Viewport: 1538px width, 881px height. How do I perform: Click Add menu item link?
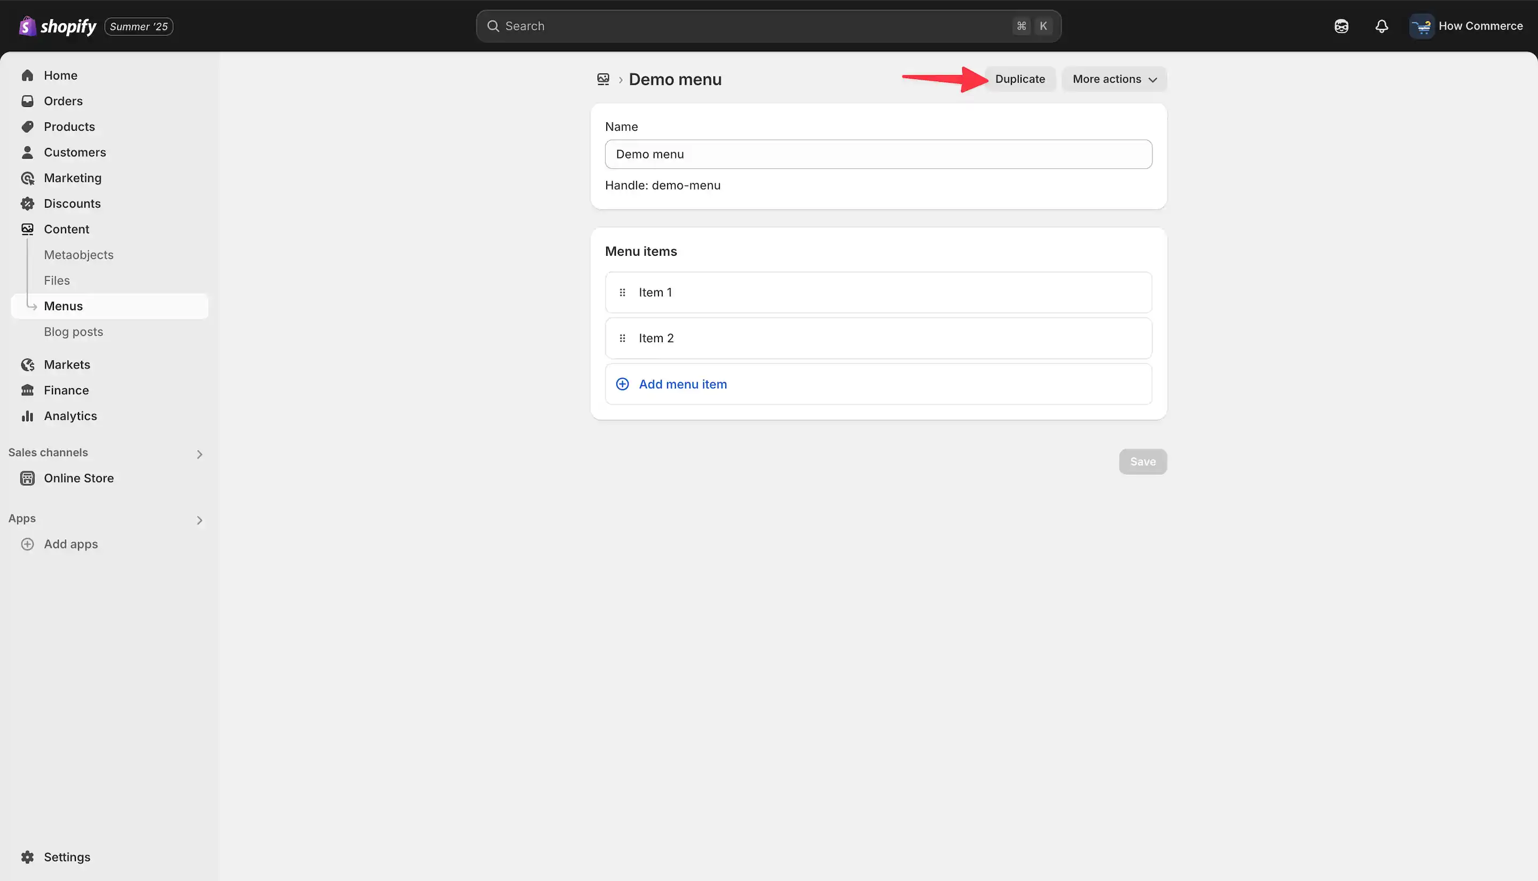[x=682, y=384]
